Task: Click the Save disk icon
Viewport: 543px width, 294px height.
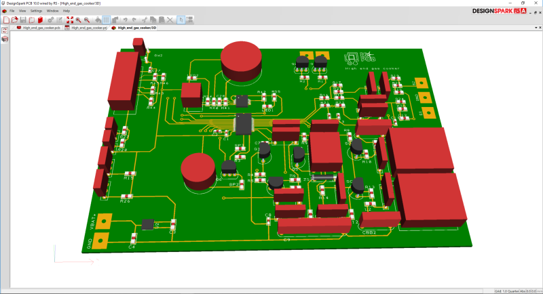Action: pos(23,20)
